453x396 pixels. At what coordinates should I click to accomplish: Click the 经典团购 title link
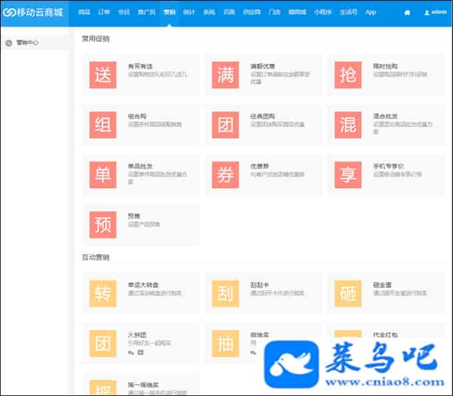click(x=262, y=116)
